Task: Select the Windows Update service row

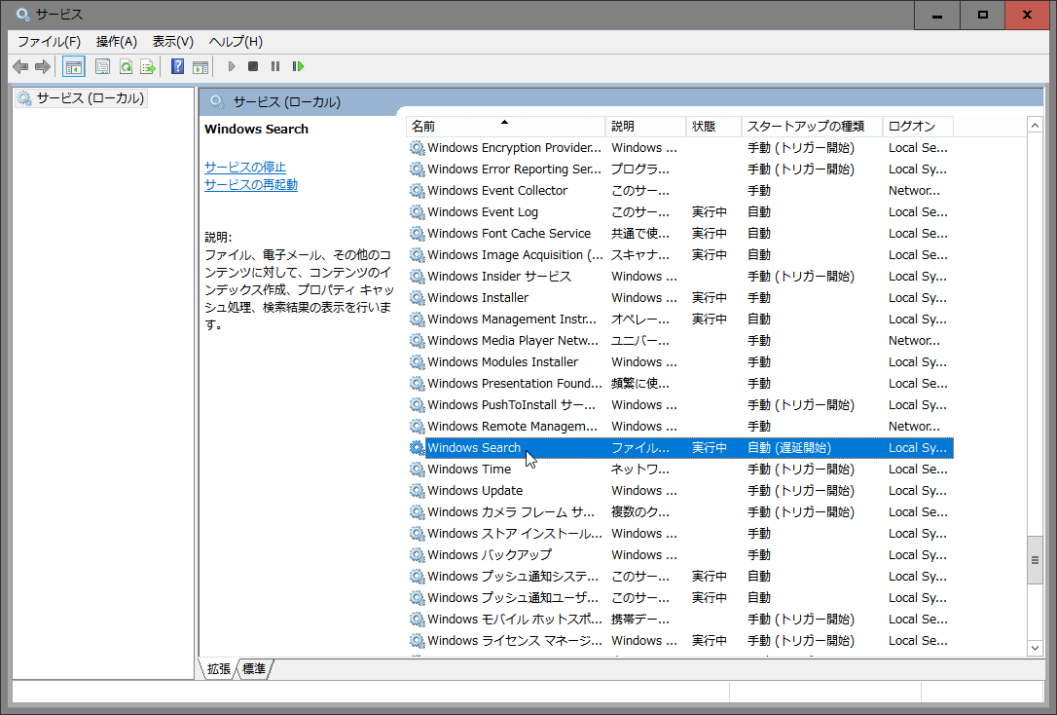Action: pos(475,490)
